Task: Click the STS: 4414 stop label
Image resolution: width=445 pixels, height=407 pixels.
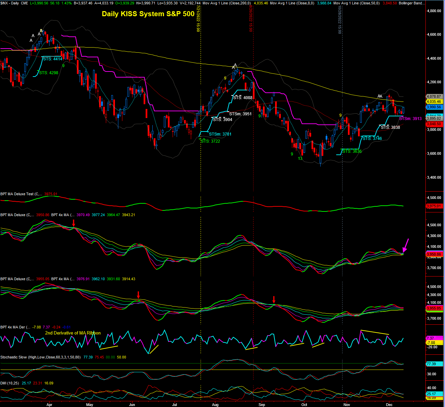Action: pos(53,59)
